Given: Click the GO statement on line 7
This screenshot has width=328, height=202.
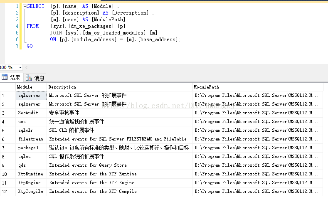Looking at the screenshot, I should [x=30, y=46].
